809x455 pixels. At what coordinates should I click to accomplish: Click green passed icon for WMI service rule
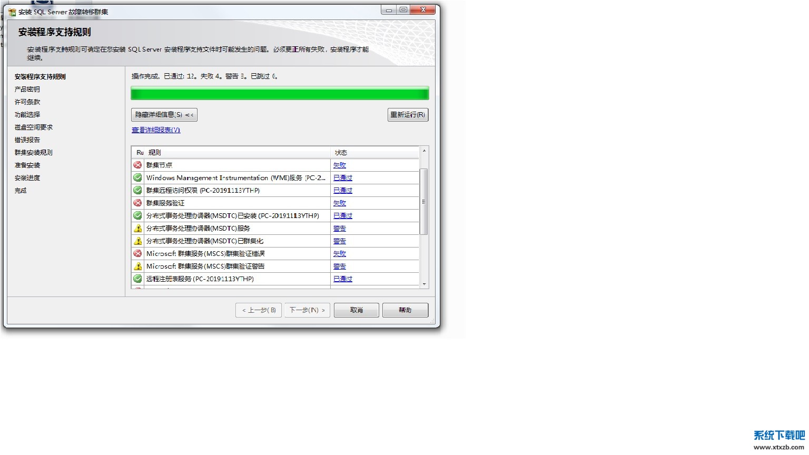pos(137,177)
